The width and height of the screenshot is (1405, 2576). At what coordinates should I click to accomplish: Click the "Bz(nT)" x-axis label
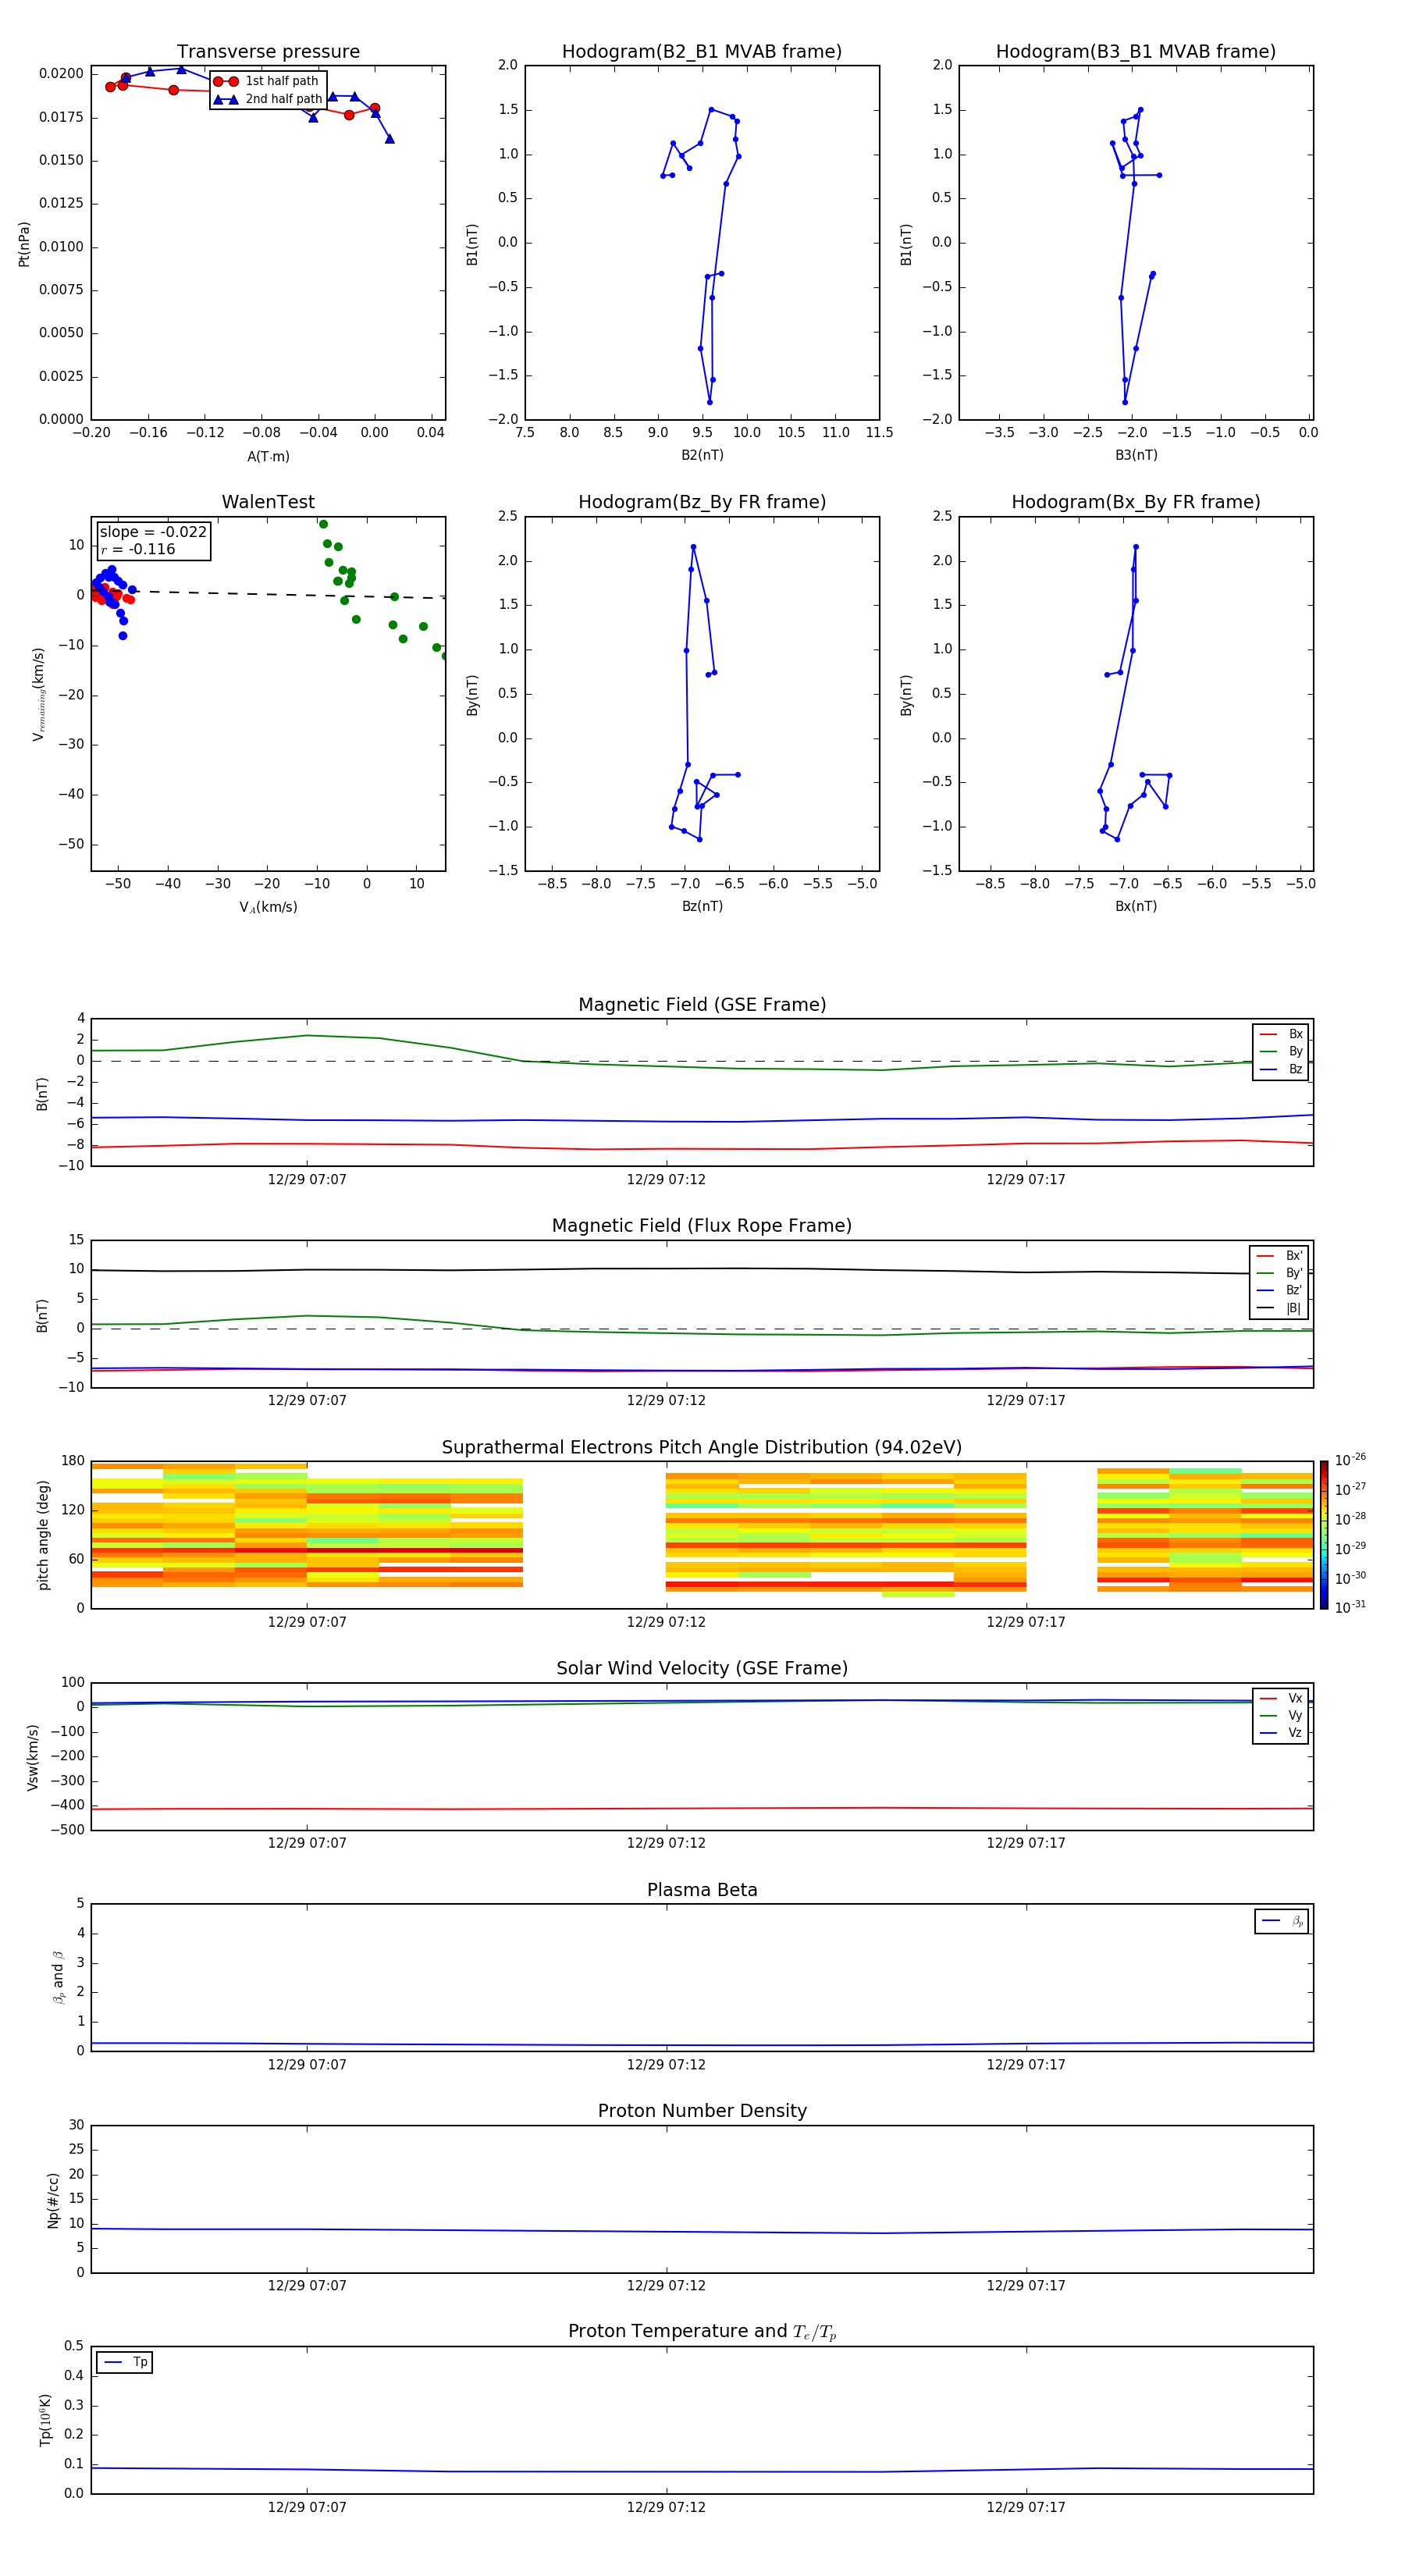[702, 906]
